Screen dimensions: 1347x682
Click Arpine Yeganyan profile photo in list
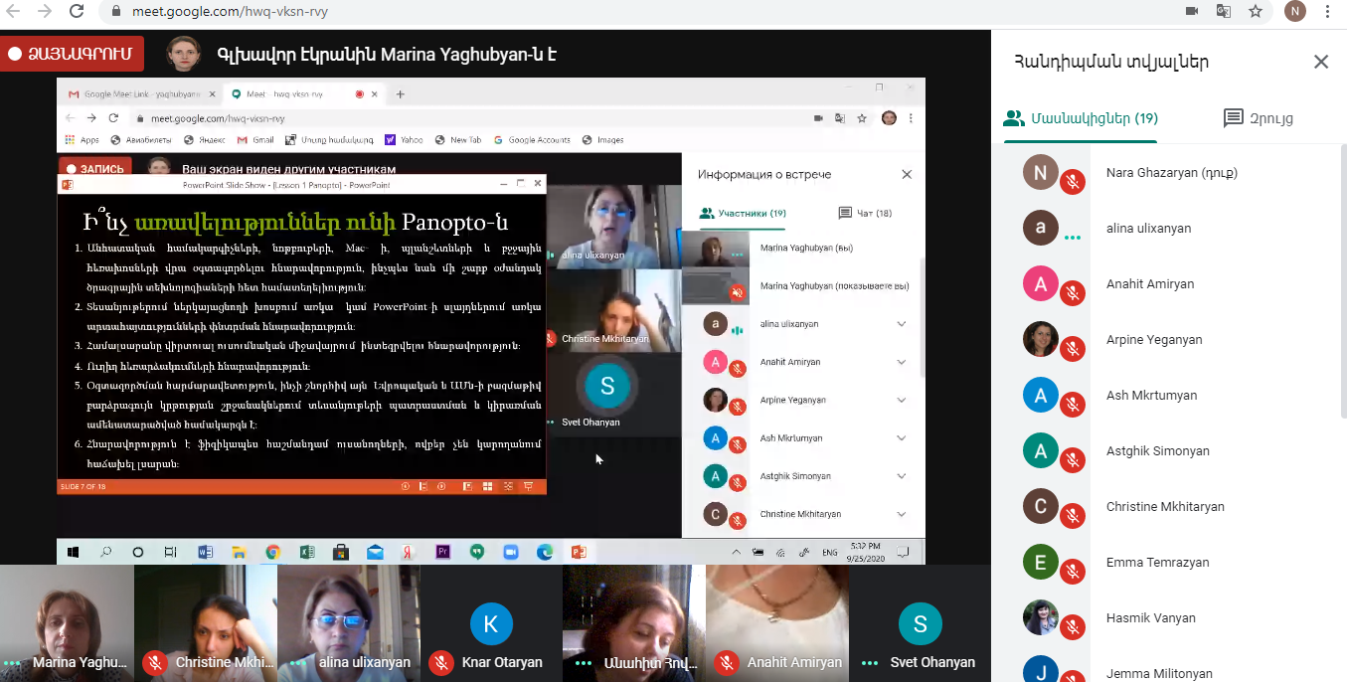click(x=1040, y=339)
